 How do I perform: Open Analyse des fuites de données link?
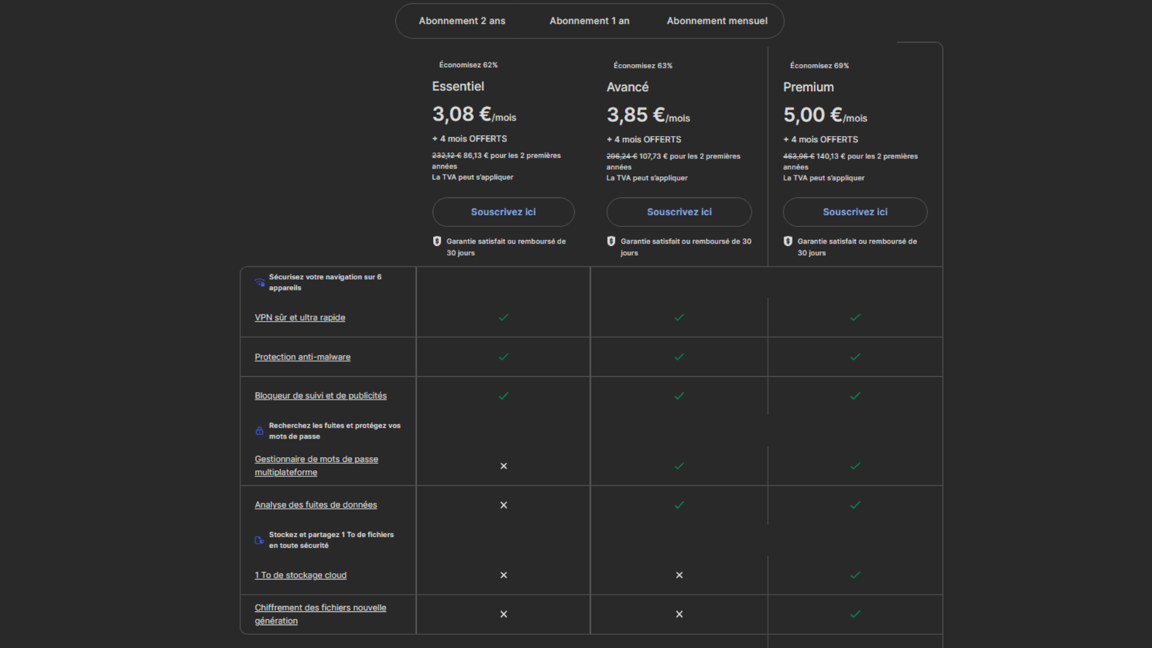[x=316, y=505]
